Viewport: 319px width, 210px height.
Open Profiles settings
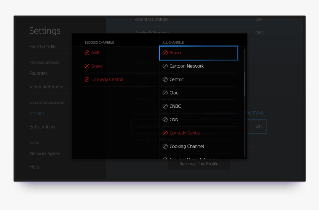point(37,114)
